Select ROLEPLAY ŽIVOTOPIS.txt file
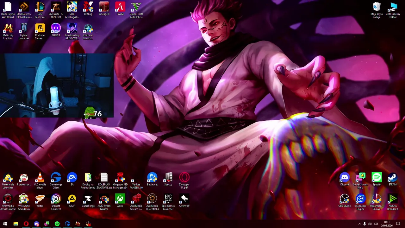 (104, 181)
